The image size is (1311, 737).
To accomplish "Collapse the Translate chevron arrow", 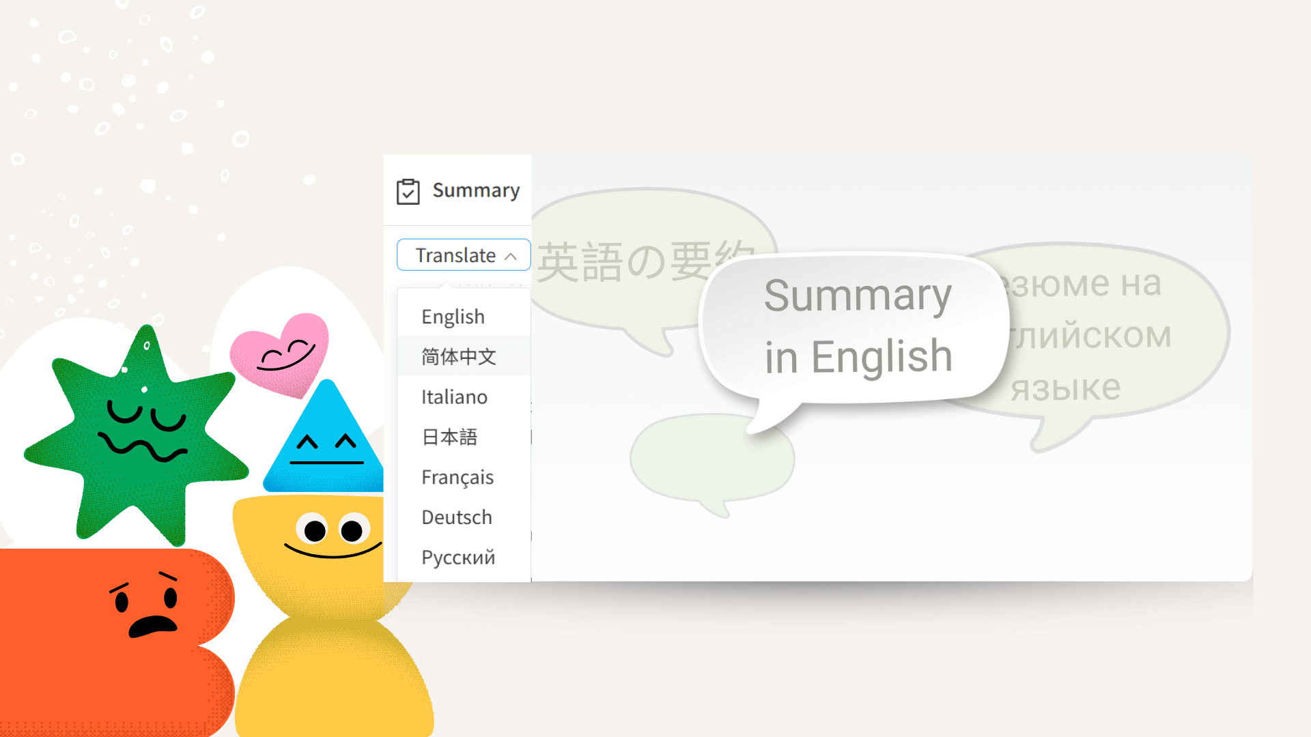I will coord(511,256).
